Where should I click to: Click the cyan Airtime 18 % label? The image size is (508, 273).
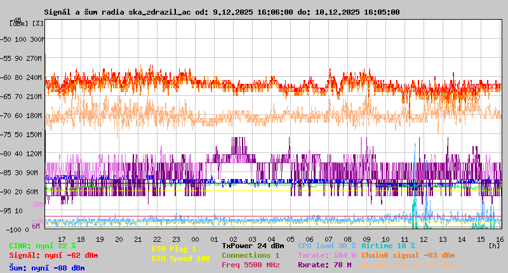[x=387, y=246]
